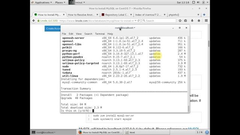Click 'mysql-community-common' in terminal

[79, 82]
